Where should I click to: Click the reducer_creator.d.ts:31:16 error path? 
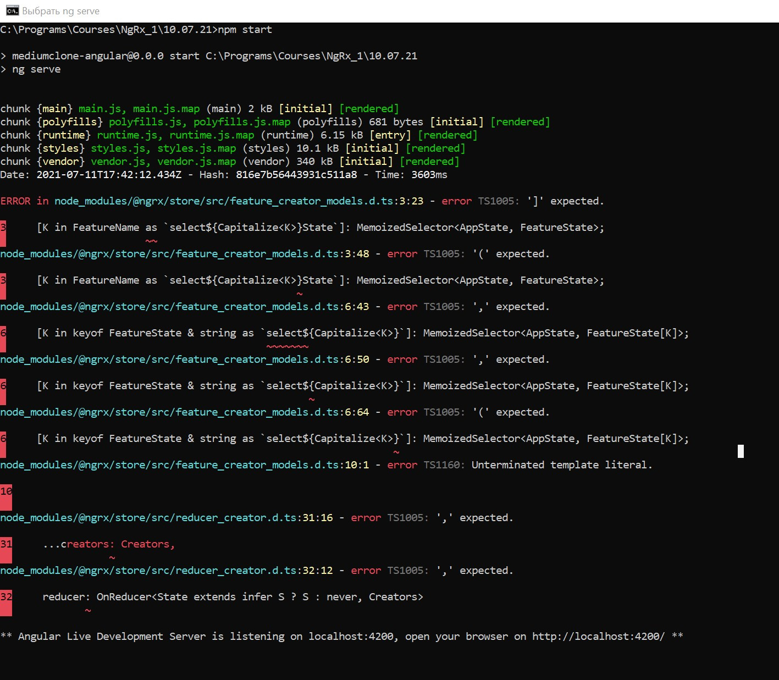click(x=167, y=518)
